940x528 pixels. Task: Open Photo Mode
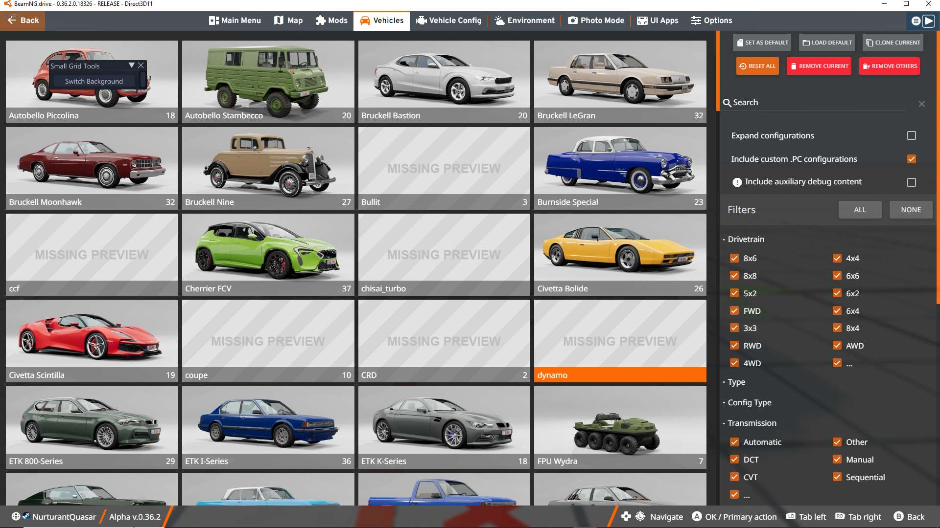pos(596,21)
